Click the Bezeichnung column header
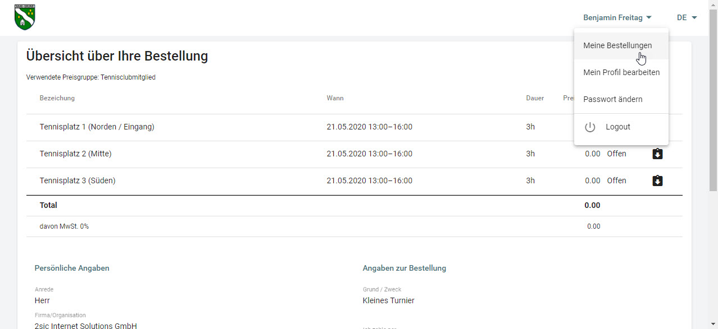Image resolution: width=718 pixels, height=329 pixels. (x=57, y=98)
